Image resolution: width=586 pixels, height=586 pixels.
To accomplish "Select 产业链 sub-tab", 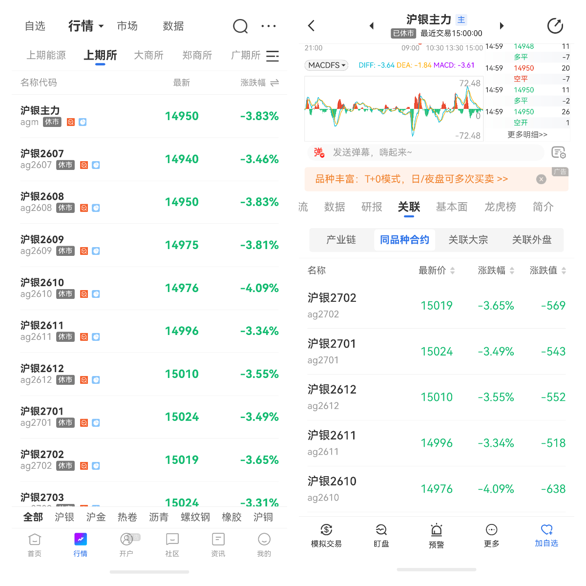I will pos(341,240).
